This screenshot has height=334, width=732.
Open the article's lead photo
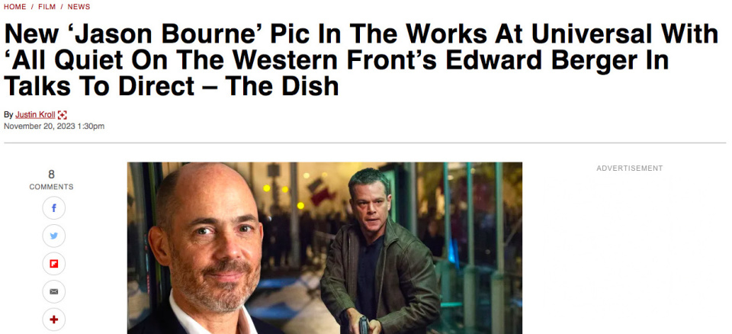[x=325, y=248]
